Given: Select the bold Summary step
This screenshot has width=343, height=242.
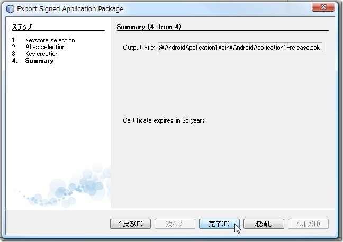Looking at the screenshot, I should (39, 61).
